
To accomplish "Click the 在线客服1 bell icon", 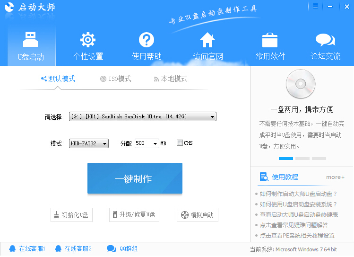I will point(12,248).
